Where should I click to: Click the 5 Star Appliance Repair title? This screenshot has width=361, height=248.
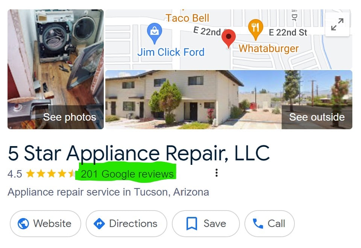(139, 154)
